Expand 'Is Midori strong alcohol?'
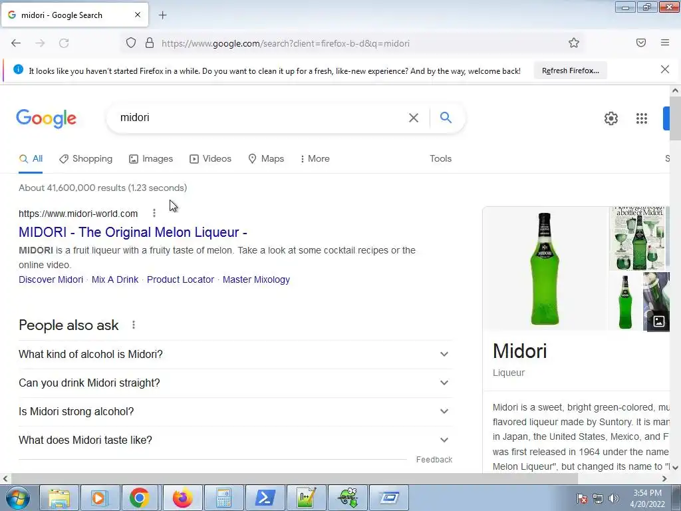Image resolution: width=681 pixels, height=511 pixels. pos(235,411)
